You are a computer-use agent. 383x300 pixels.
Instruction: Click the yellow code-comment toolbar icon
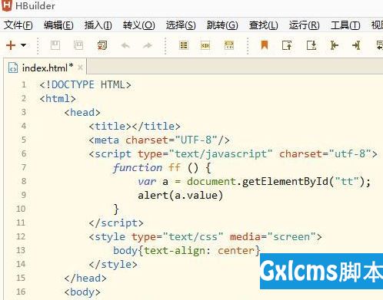tap(229, 45)
